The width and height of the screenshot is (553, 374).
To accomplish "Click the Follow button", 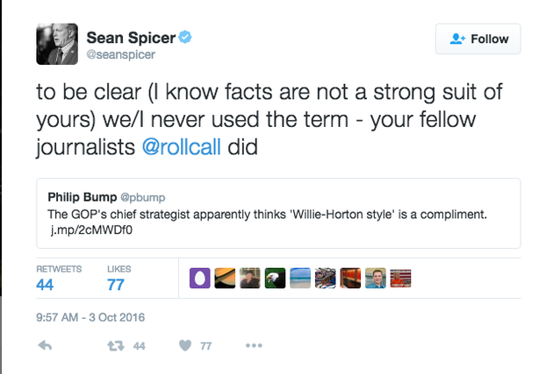I will [478, 39].
